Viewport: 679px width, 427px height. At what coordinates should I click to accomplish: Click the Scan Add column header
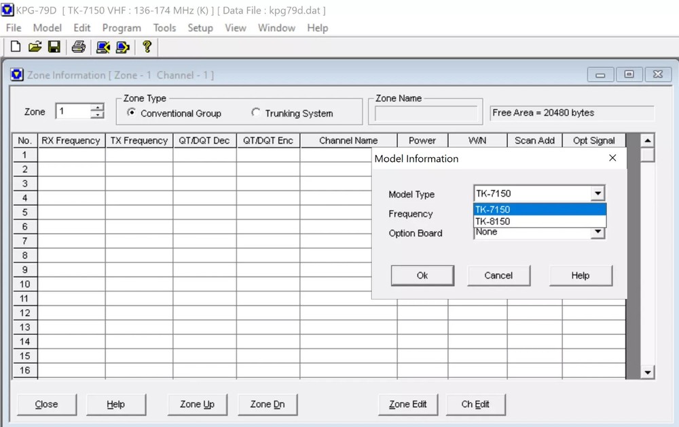[534, 140]
